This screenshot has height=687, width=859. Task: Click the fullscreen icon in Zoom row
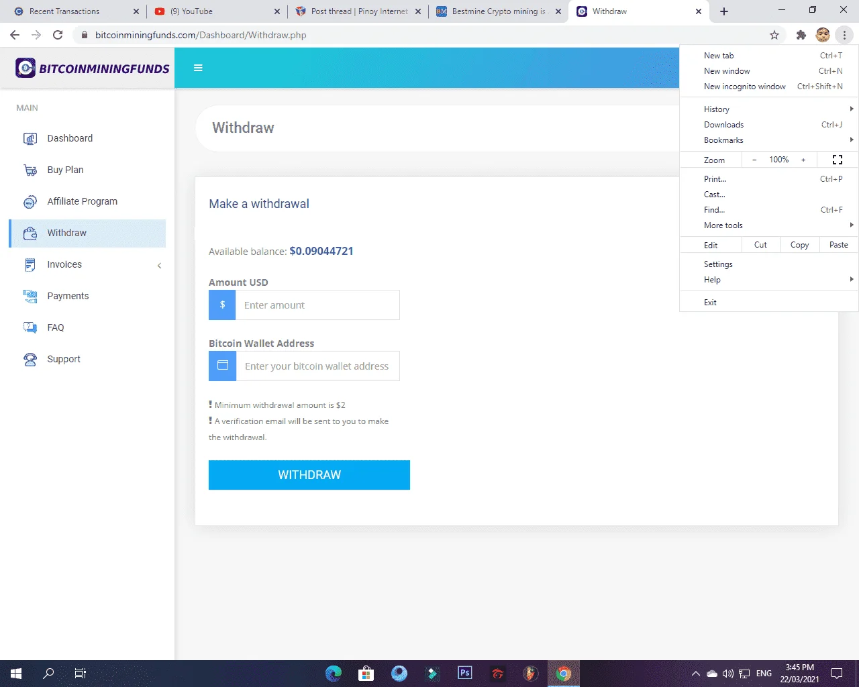click(838, 160)
